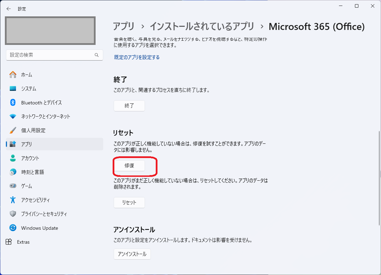Select アプリ in the sidebar
Viewport: 381px width, 275px height.
coord(55,144)
